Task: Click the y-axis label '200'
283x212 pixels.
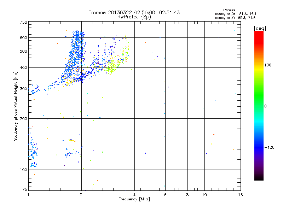Action: pyautogui.click(x=23, y=119)
